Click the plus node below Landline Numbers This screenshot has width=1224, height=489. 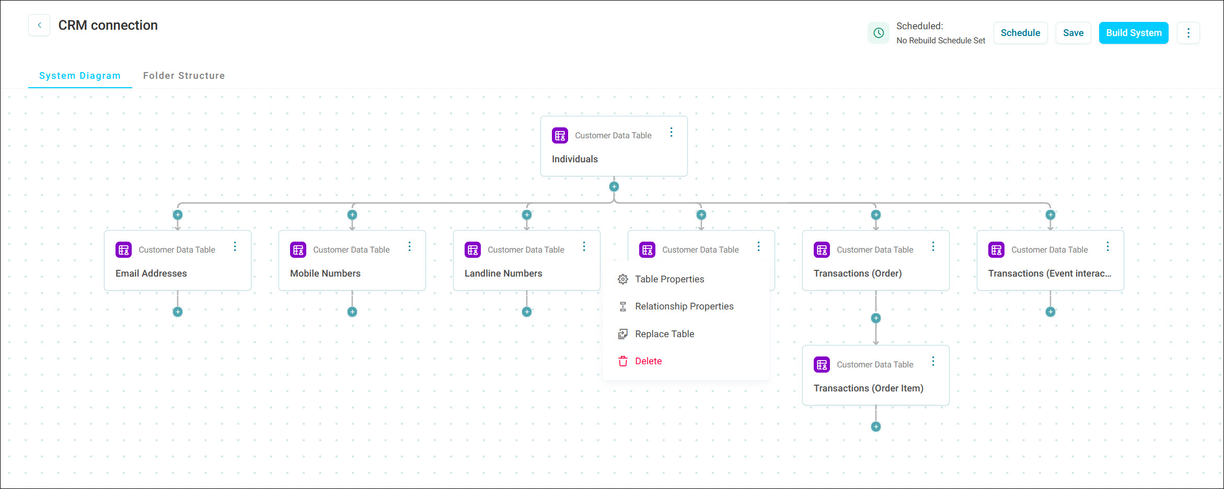click(x=527, y=312)
